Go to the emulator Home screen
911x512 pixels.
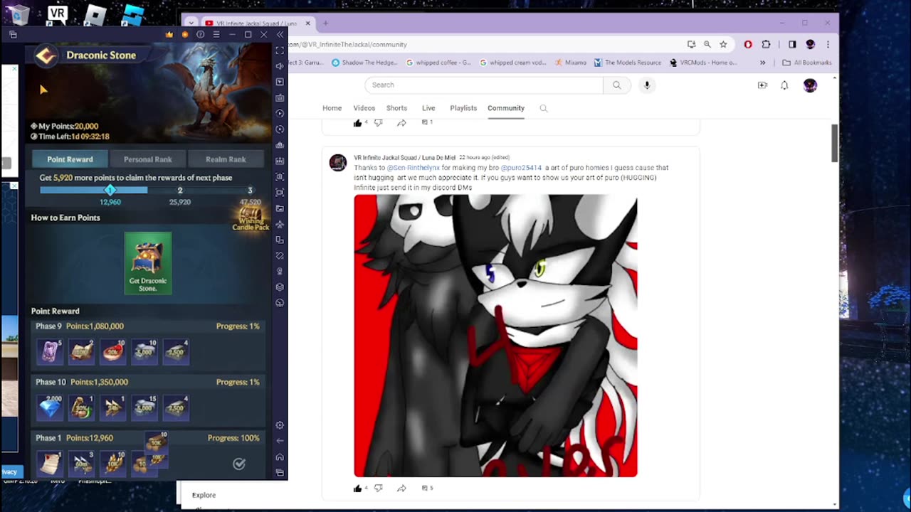click(280, 457)
